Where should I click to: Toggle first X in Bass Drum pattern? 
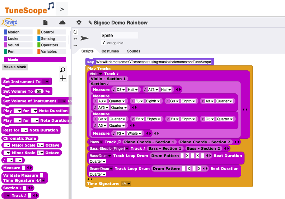[187, 156]
